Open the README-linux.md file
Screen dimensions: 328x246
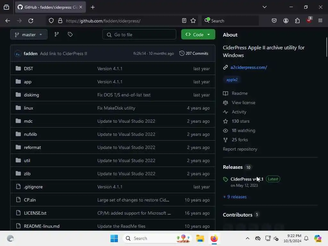click(x=42, y=226)
